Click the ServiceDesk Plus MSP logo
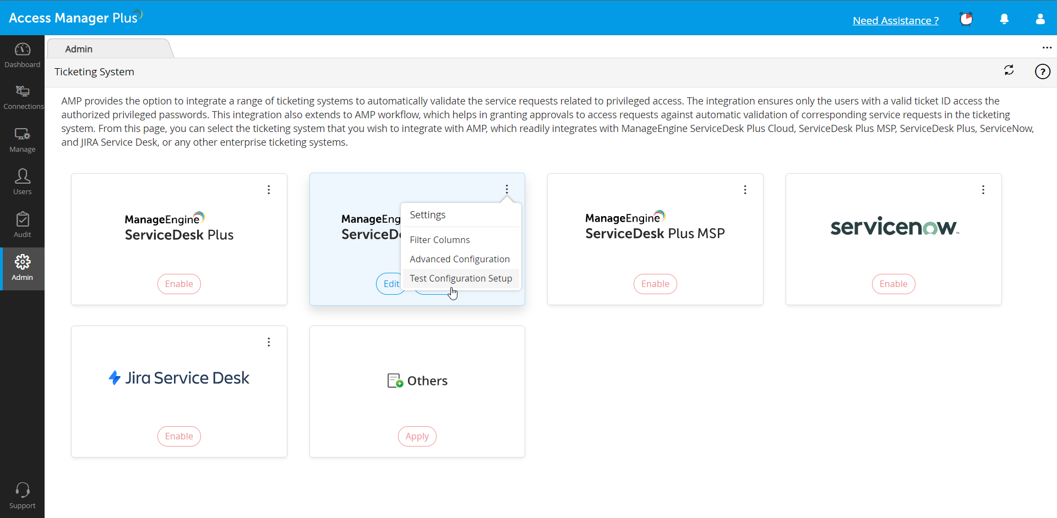The width and height of the screenshot is (1057, 518). click(x=655, y=225)
